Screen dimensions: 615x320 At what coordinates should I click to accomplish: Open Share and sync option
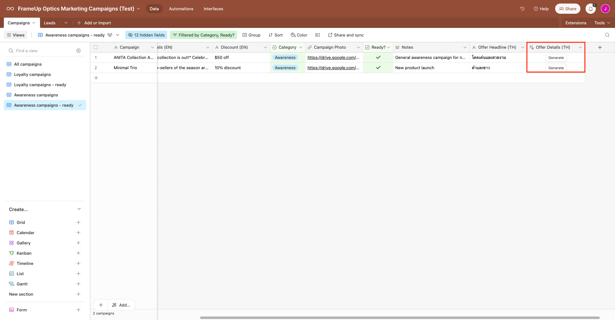point(346,35)
